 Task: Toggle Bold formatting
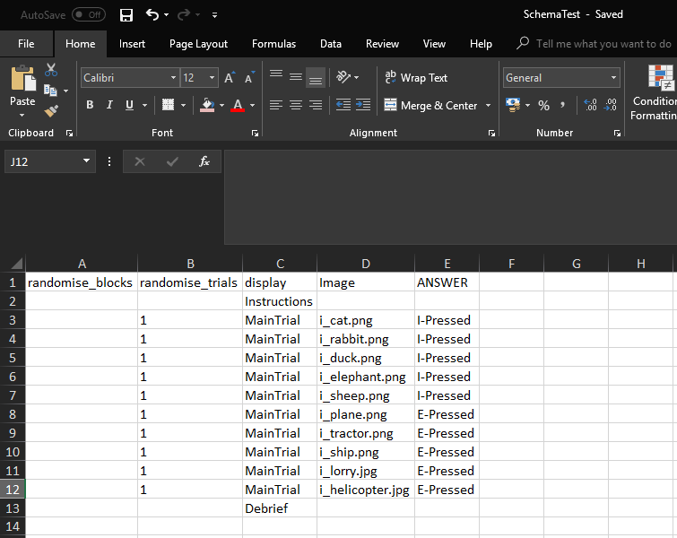(x=90, y=105)
